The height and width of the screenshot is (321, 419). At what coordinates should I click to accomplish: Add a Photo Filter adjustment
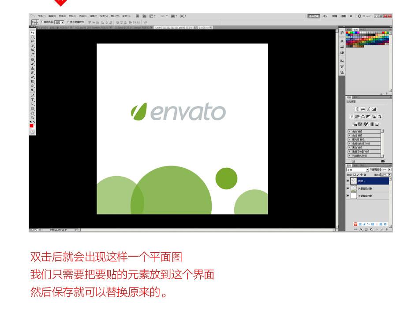pyautogui.click(x=374, y=117)
